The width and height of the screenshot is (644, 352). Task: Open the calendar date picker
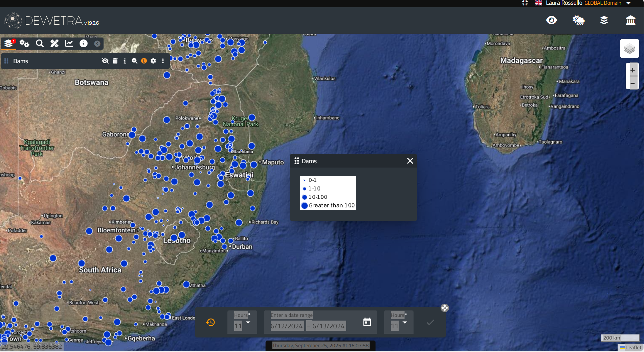[x=367, y=322]
